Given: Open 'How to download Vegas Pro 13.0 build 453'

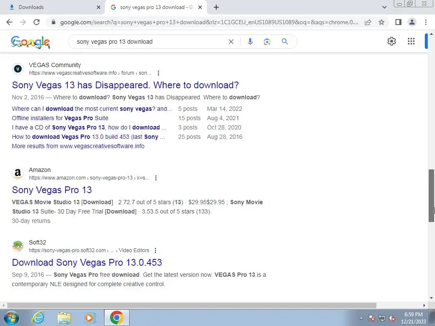Looking at the screenshot, I should (x=88, y=137).
